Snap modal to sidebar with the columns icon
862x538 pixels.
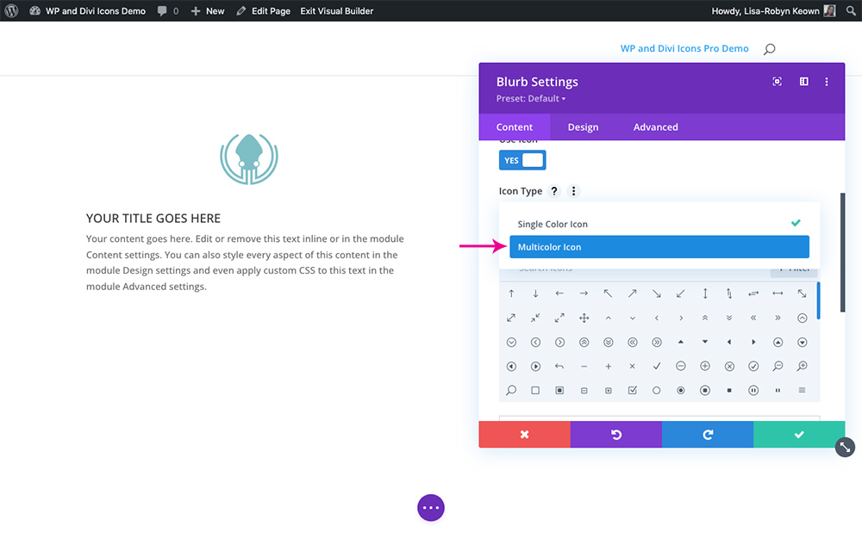[x=803, y=82]
